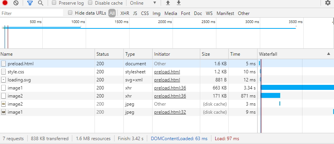This screenshot has width=334, height=144.
Task: Click the 838 KB transferred summary
Action: [x=50, y=139]
